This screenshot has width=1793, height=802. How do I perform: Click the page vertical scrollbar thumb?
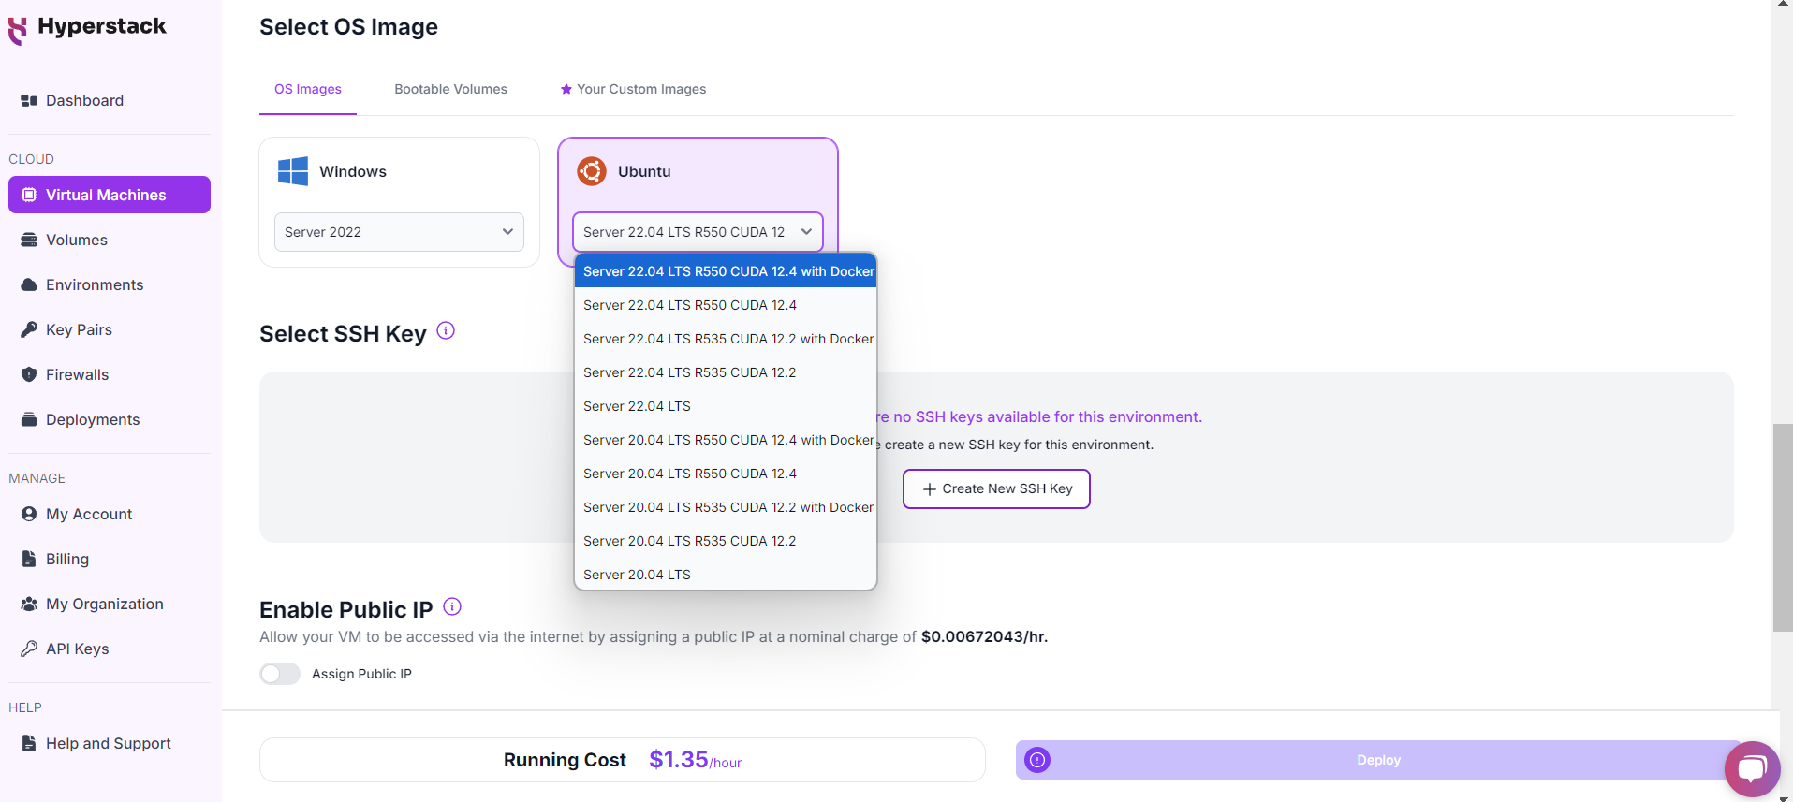pyautogui.click(x=1782, y=529)
